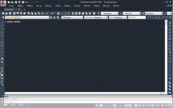173x108 pixels.
Task: Click the Pan hand tool icon
Action: pyautogui.click(x=58, y=14)
